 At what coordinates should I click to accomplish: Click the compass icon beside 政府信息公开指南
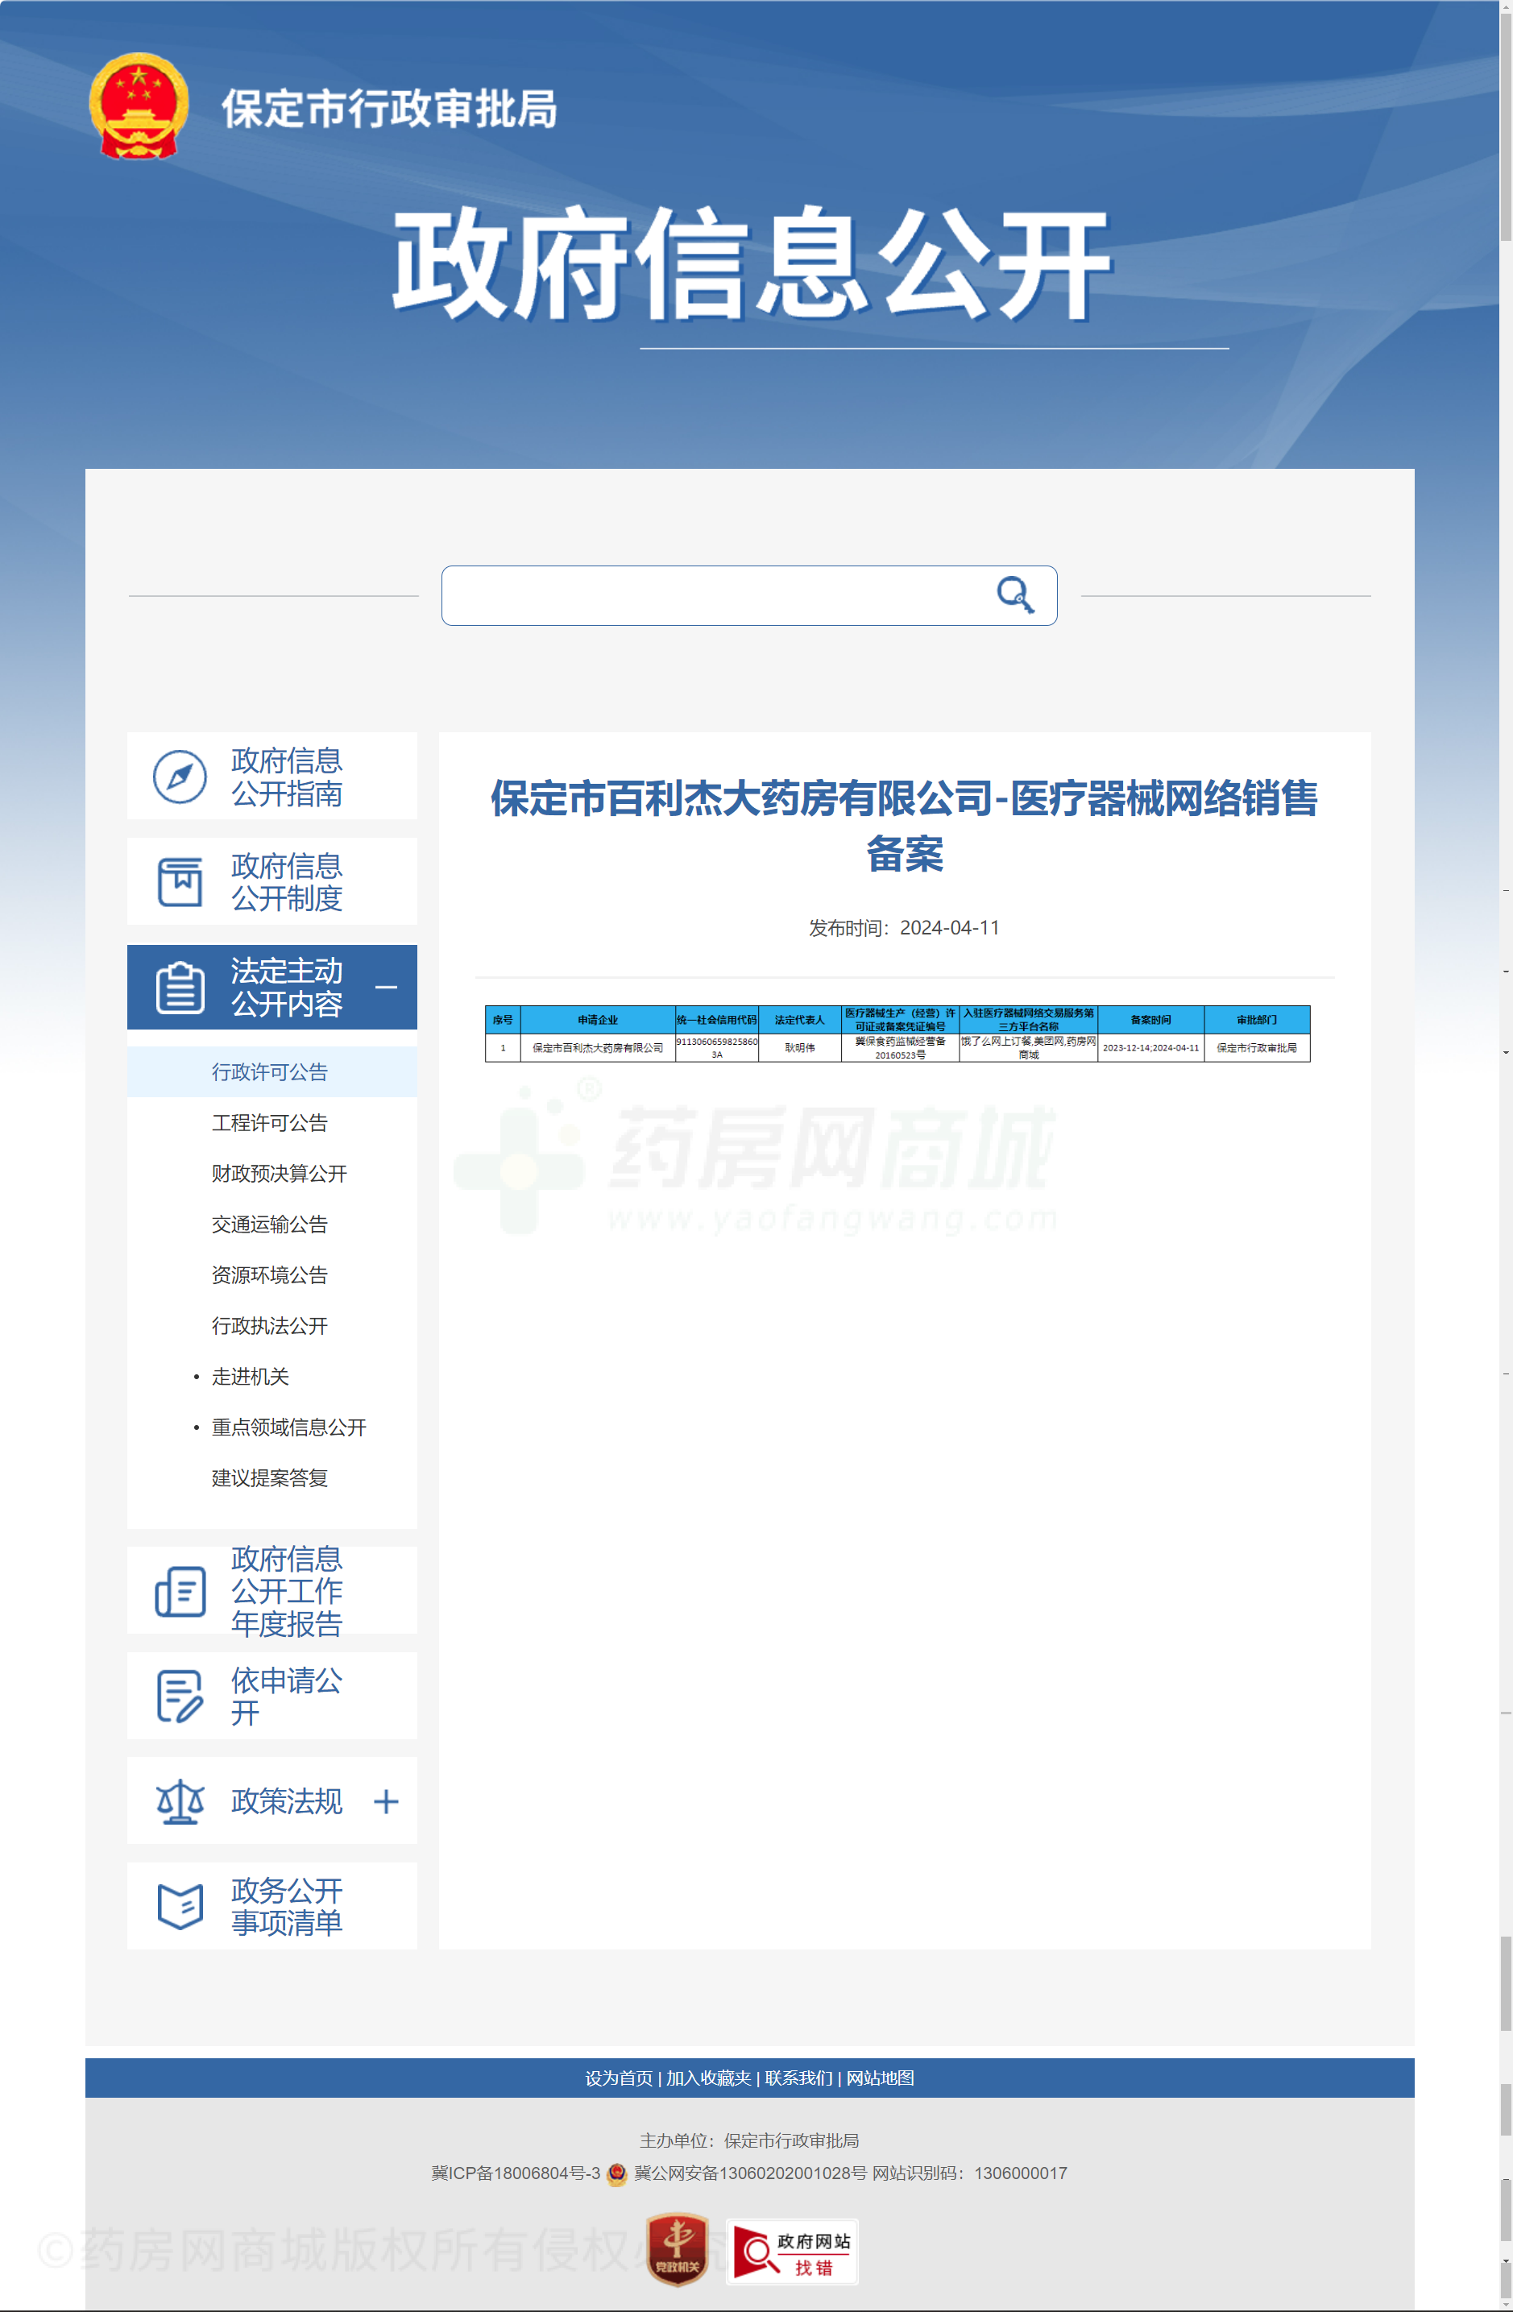180,777
